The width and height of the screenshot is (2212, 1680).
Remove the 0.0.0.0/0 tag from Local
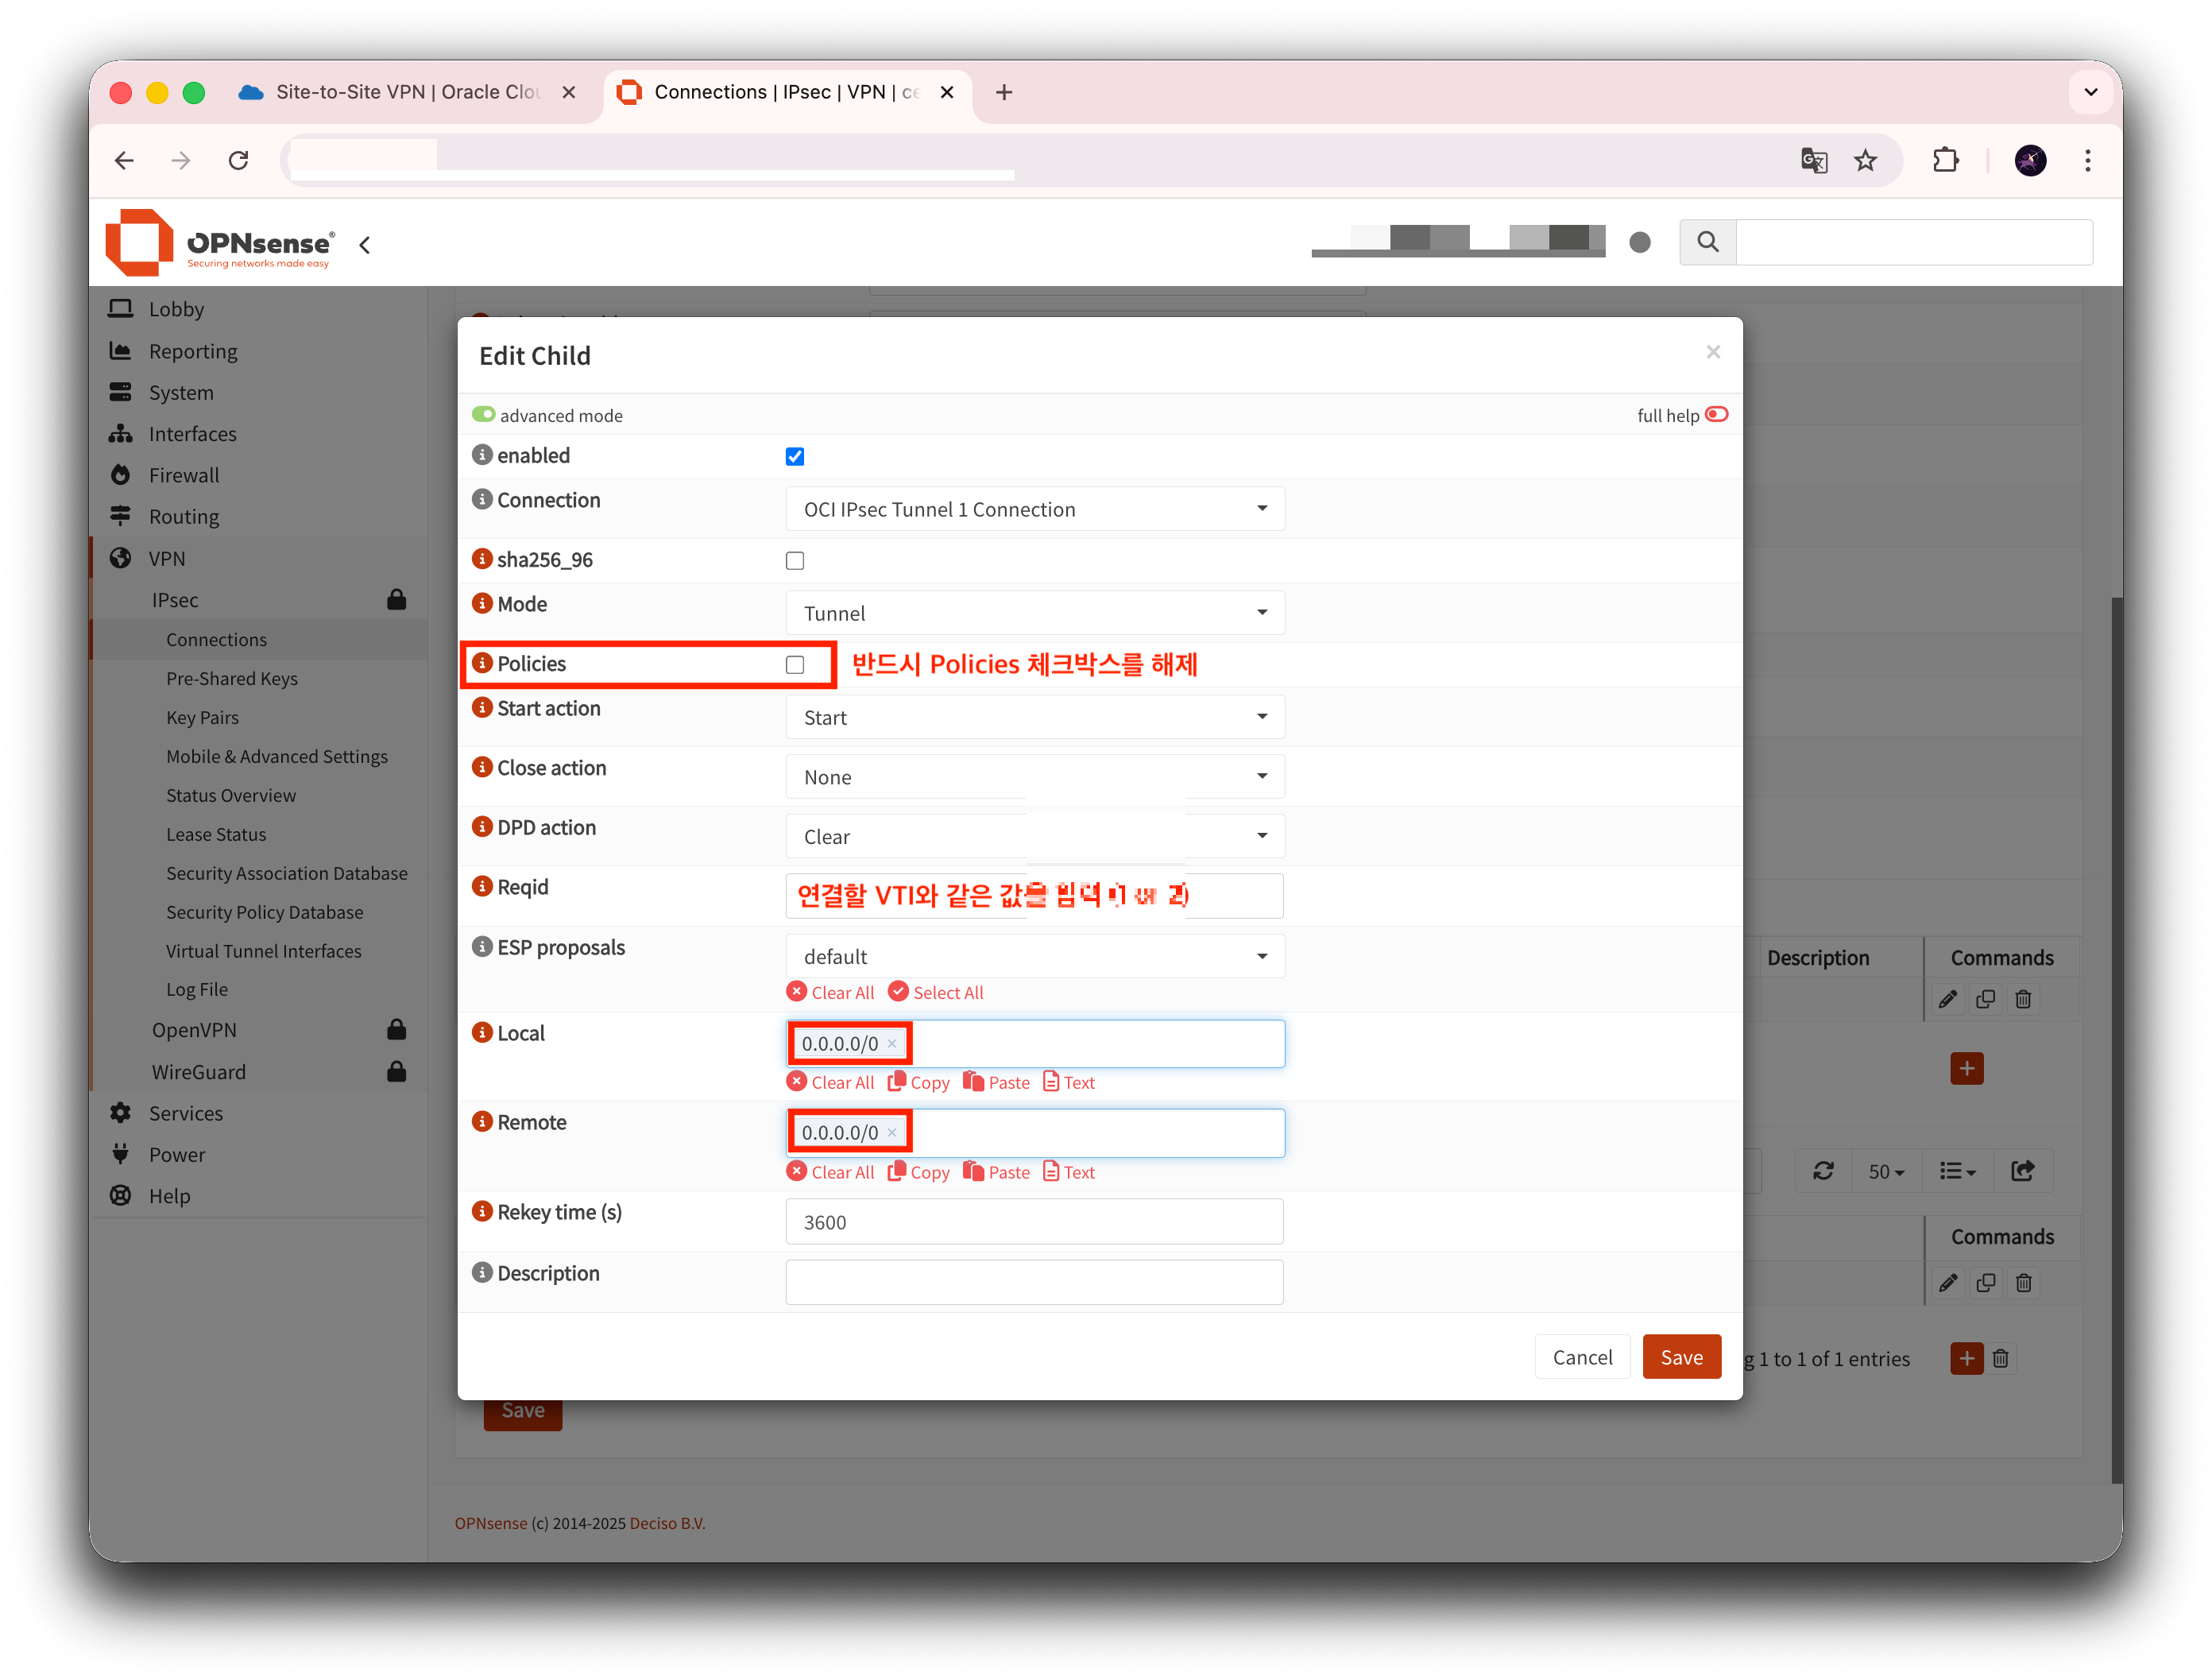(x=892, y=1044)
